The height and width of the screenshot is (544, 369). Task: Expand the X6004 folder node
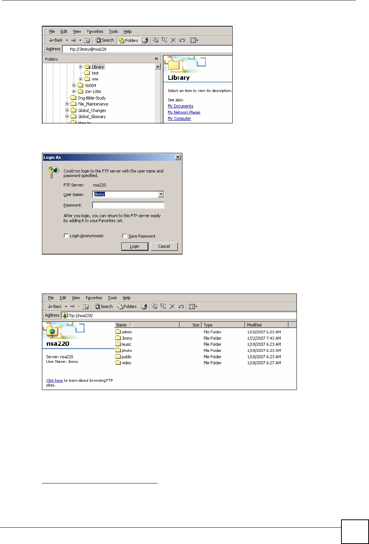coord(74,85)
